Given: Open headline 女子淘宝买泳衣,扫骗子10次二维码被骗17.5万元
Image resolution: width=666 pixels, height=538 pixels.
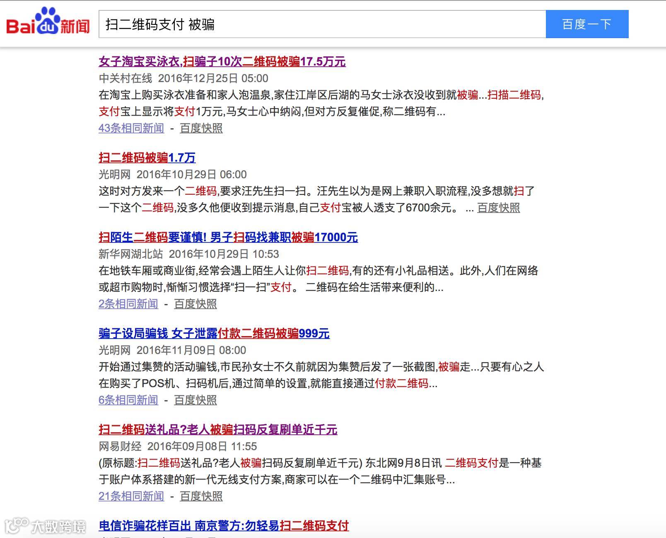Looking at the screenshot, I should coord(222,62).
